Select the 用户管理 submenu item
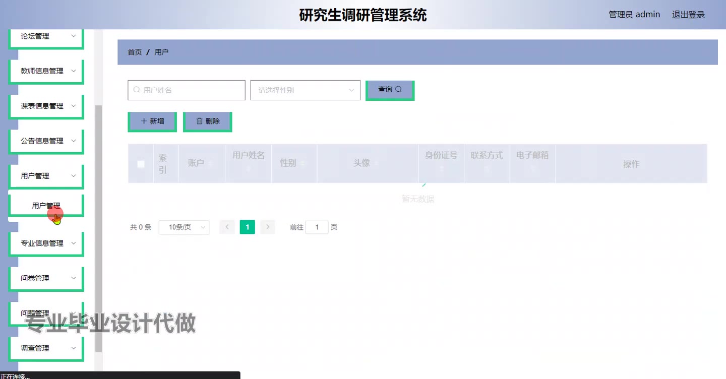The width and height of the screenshot is (726, 379). point(46,206)
